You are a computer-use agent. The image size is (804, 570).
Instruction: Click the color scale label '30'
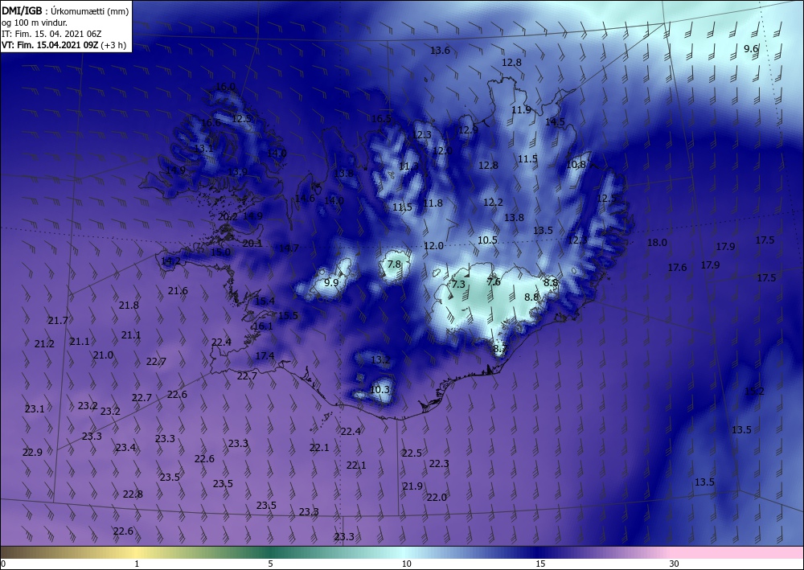pos(674,564)
